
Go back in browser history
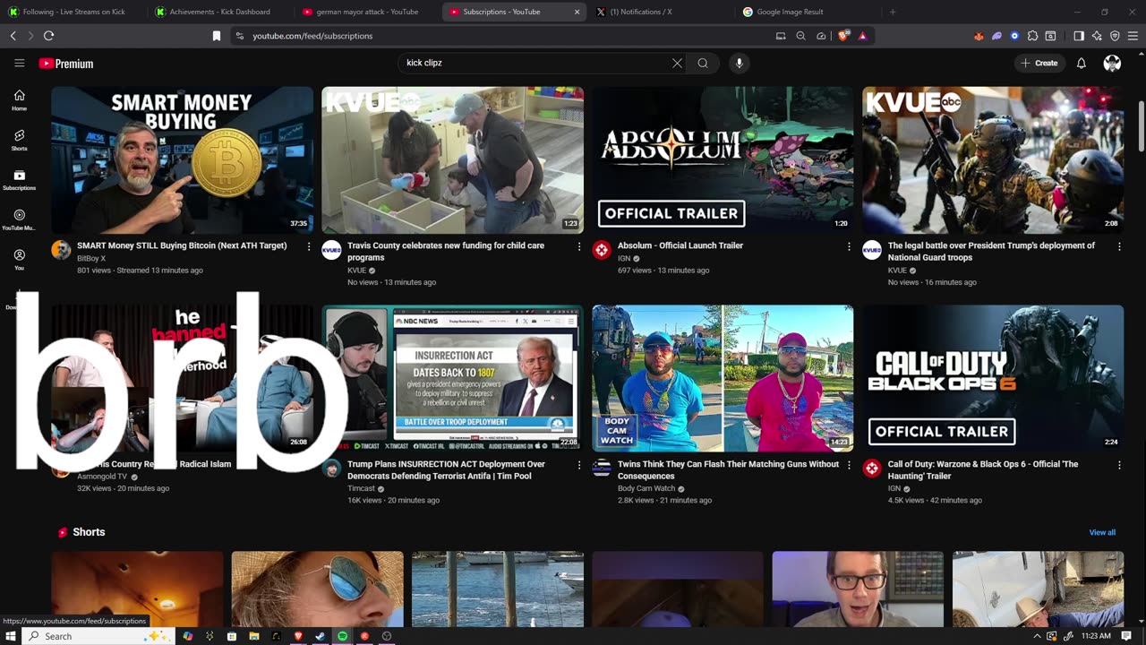[x=13, y=36]
